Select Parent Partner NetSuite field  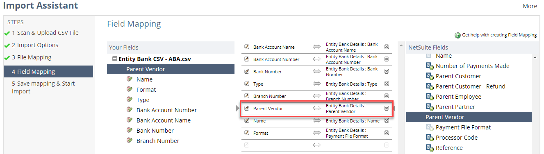coord(455,107)
